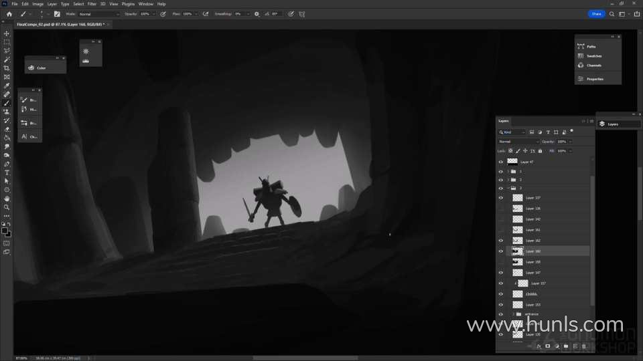Open the Filter menu
The width and height of the screenshot is (643, 361).
point(92,4)
